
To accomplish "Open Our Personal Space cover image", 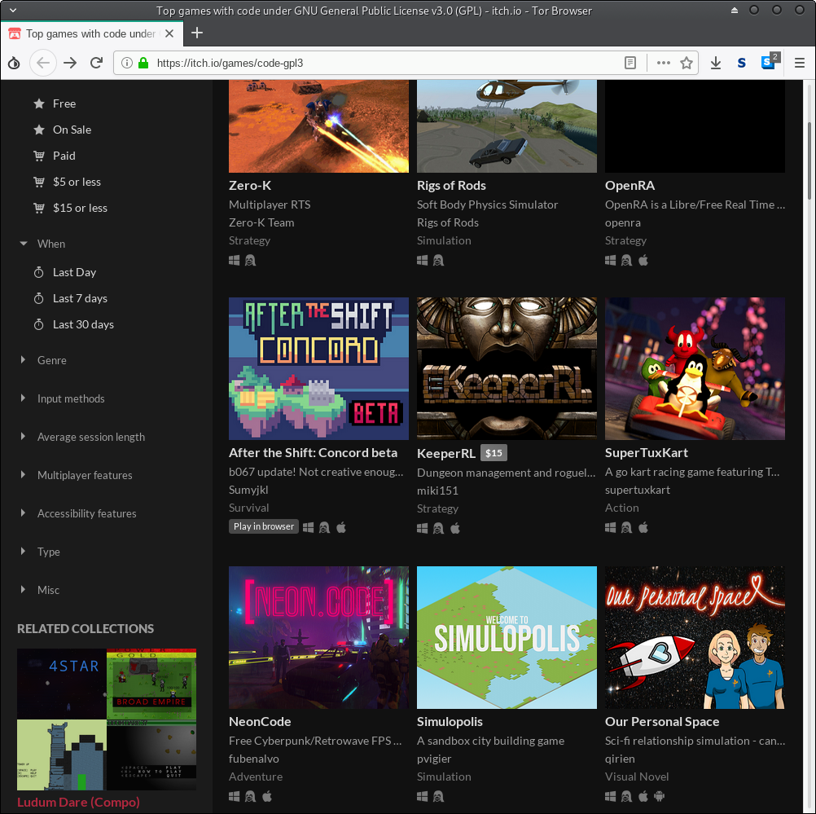I will 695,637.
